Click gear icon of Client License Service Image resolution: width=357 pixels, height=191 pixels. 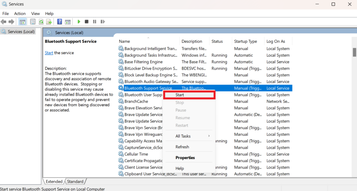point(121,167)
